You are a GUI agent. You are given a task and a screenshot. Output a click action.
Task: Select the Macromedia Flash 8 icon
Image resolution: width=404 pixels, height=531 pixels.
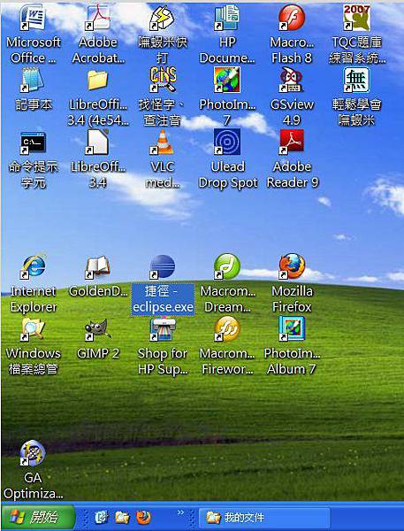point(292,18)
